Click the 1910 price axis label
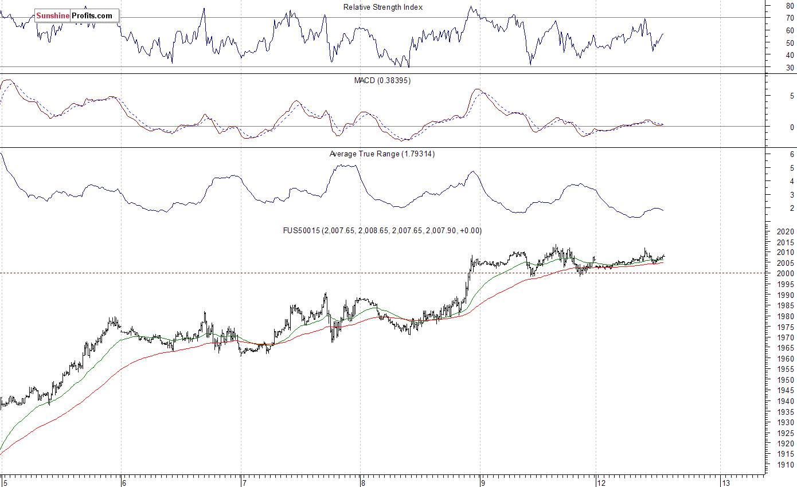Viewport: 797px width, 487px height. tap(786, 465)
